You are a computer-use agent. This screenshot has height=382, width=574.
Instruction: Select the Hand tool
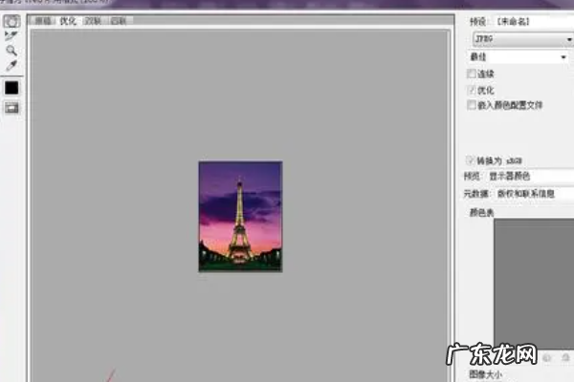click(x=11, y=21)
